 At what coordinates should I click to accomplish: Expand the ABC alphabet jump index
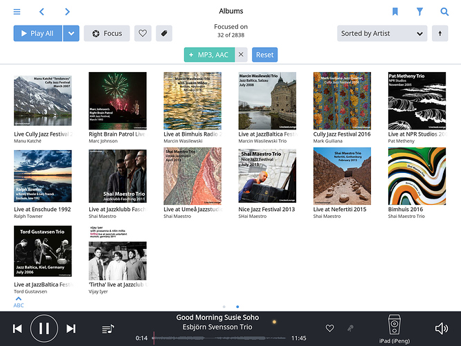click(19, 302)
